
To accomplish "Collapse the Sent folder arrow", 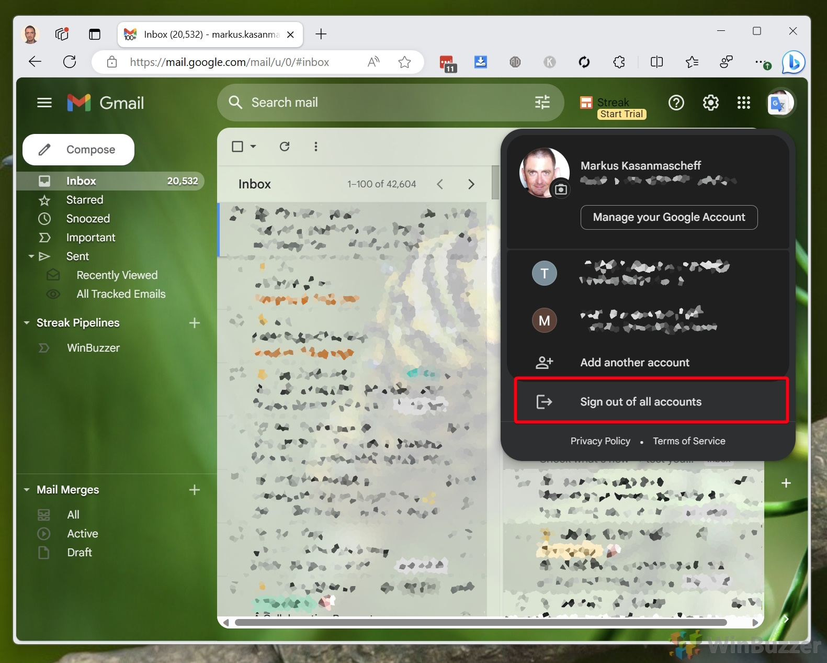I will tap(31, 256).
